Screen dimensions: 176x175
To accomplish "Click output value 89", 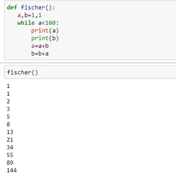I will click(x=10, y=163).
